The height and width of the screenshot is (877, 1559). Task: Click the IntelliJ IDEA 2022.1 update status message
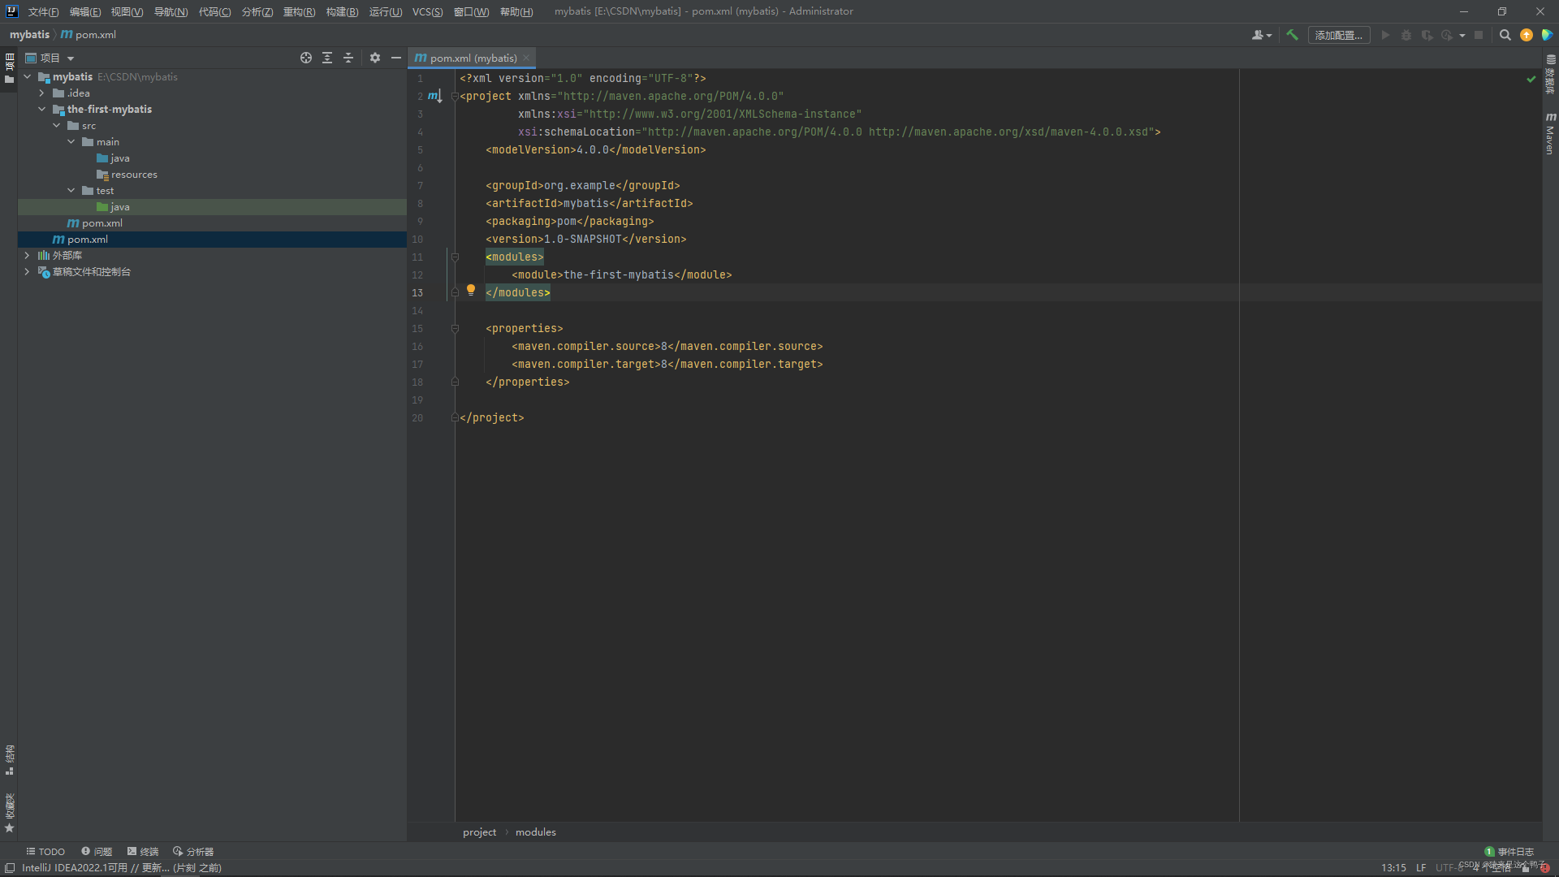tap(122, 868)
